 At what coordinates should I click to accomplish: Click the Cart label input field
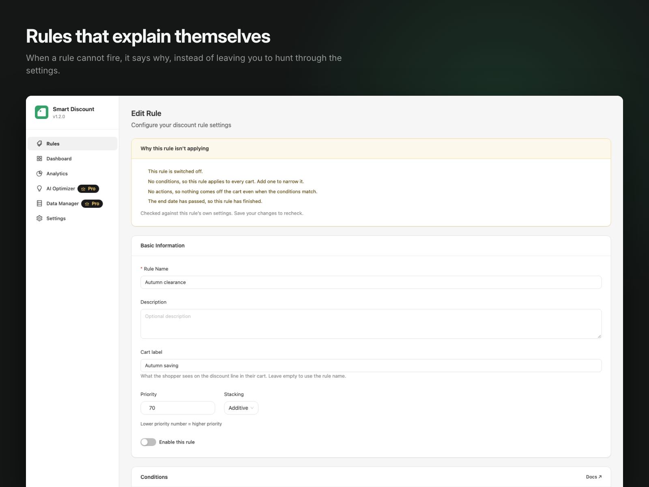(371, 366)
